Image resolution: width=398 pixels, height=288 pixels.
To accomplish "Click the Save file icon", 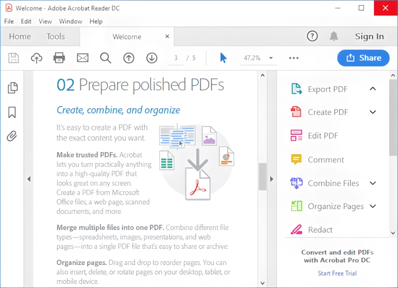I will (13, 58).
